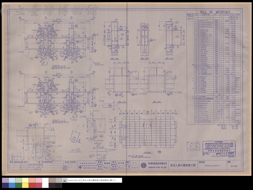Screen dimensions: 253x190
Task: Click the dark green swatch in the color strip
Action: (19, 185)
